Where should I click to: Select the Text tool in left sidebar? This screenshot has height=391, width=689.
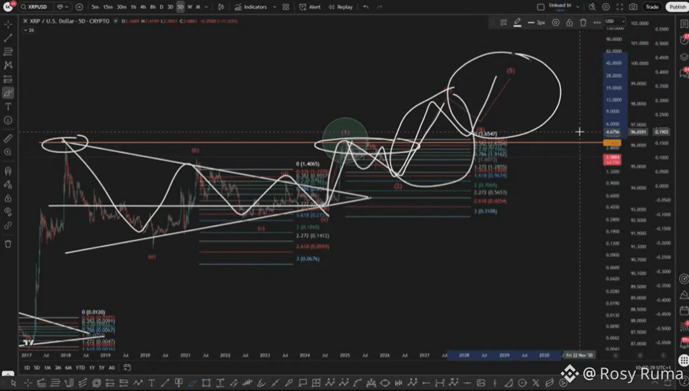[x=8, y=106]
